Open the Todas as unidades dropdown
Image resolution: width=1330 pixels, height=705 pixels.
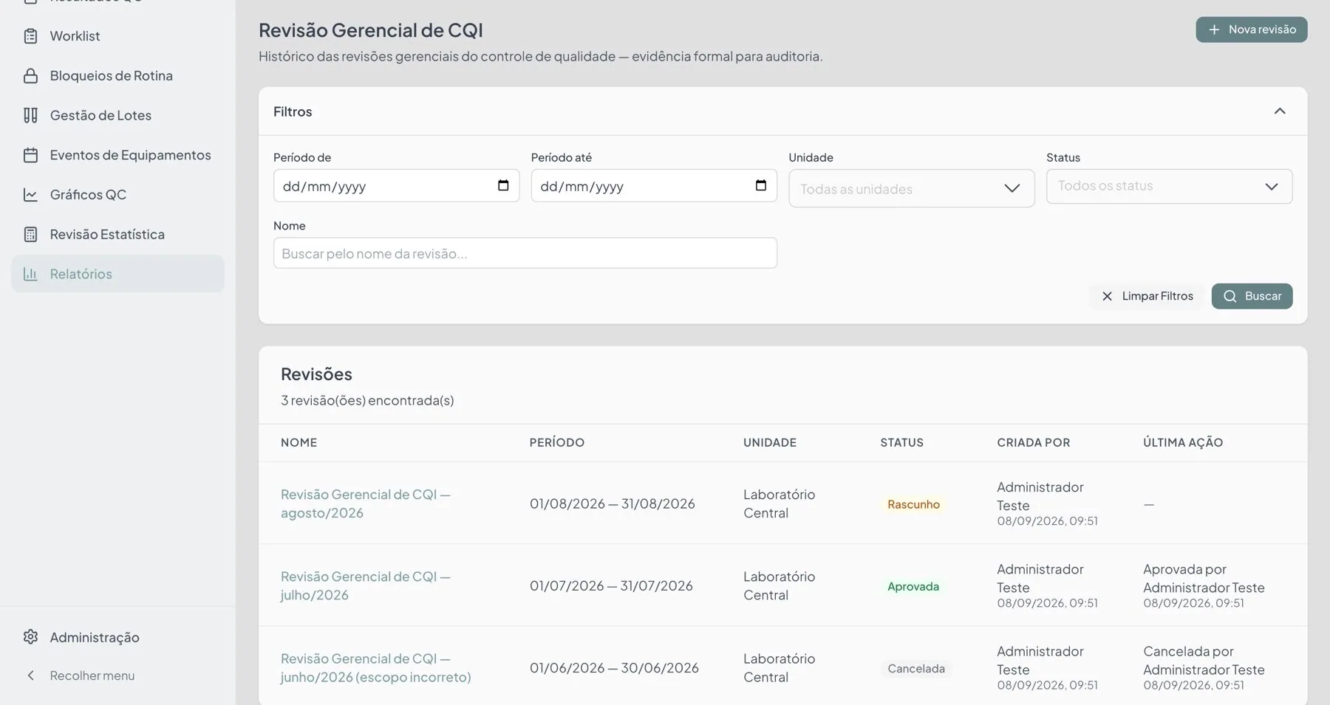[911, 188]
